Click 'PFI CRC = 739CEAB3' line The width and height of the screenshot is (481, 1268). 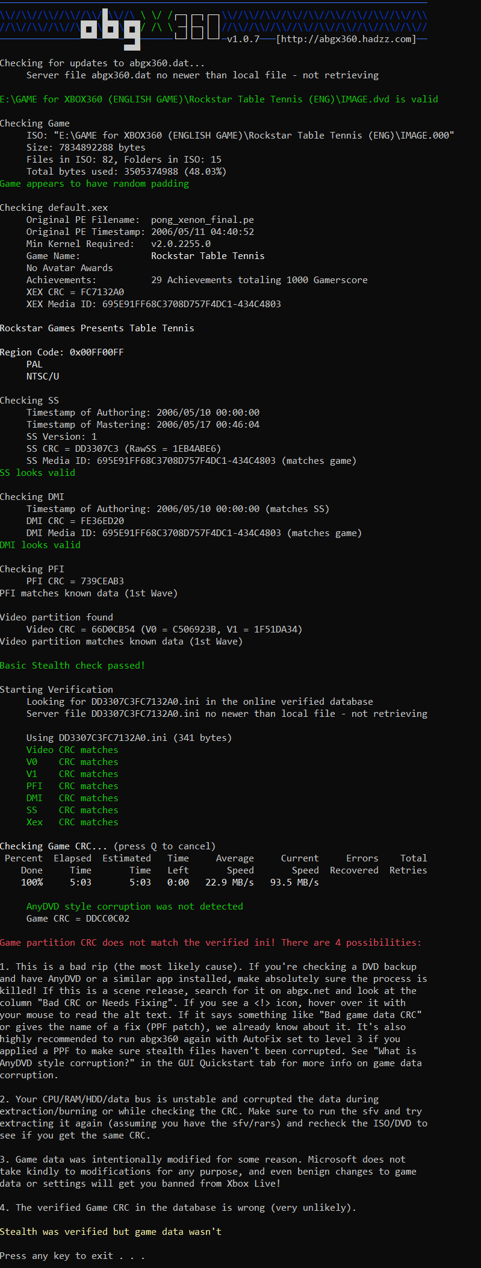point(75,581)
